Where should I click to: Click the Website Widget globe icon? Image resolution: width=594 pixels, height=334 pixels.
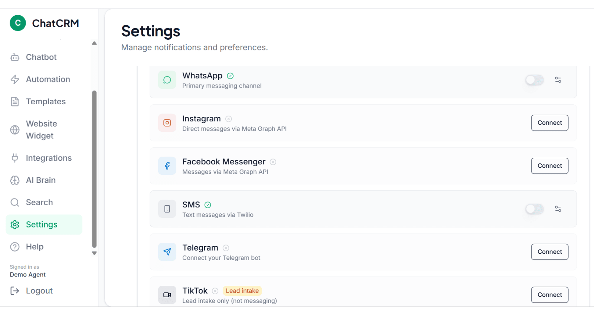[14, 130]
